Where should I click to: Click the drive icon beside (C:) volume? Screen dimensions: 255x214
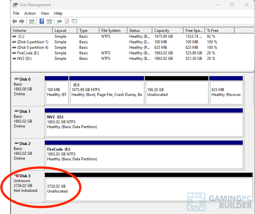point(14,36)
